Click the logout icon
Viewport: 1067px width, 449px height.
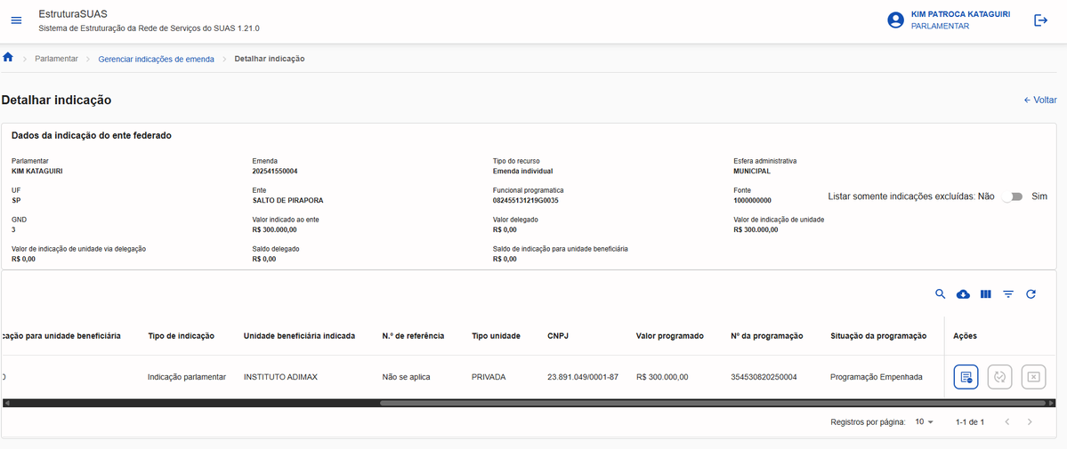coord(1040,20)
